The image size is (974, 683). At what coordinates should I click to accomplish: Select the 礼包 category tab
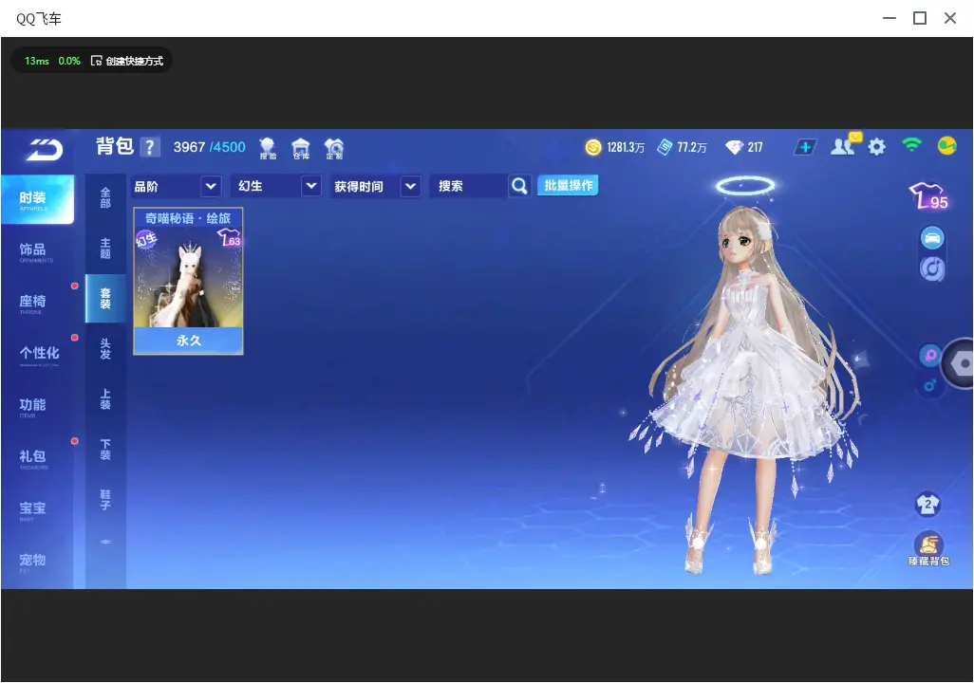[x=37, y=458]
